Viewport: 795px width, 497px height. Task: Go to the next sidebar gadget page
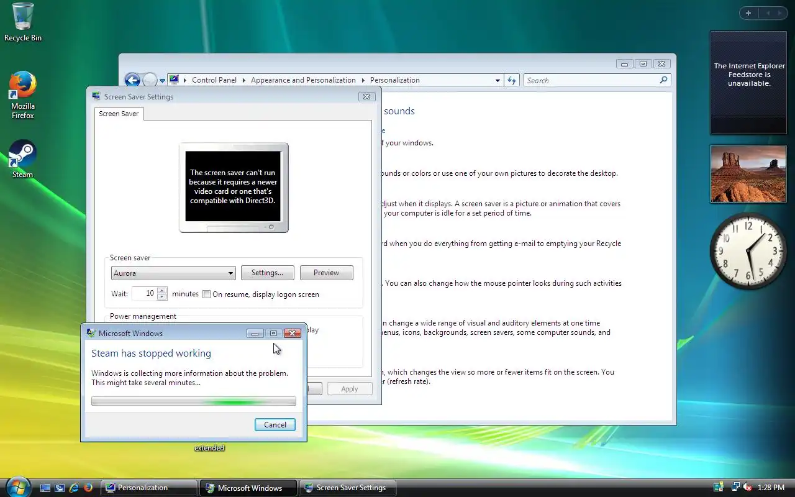coord(780,13)
